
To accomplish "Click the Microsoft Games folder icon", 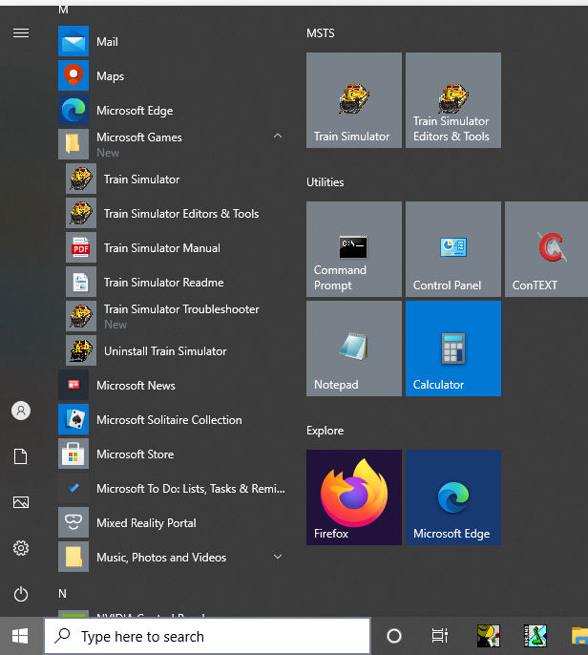I will pyautogui.click(x=73, y=144).
